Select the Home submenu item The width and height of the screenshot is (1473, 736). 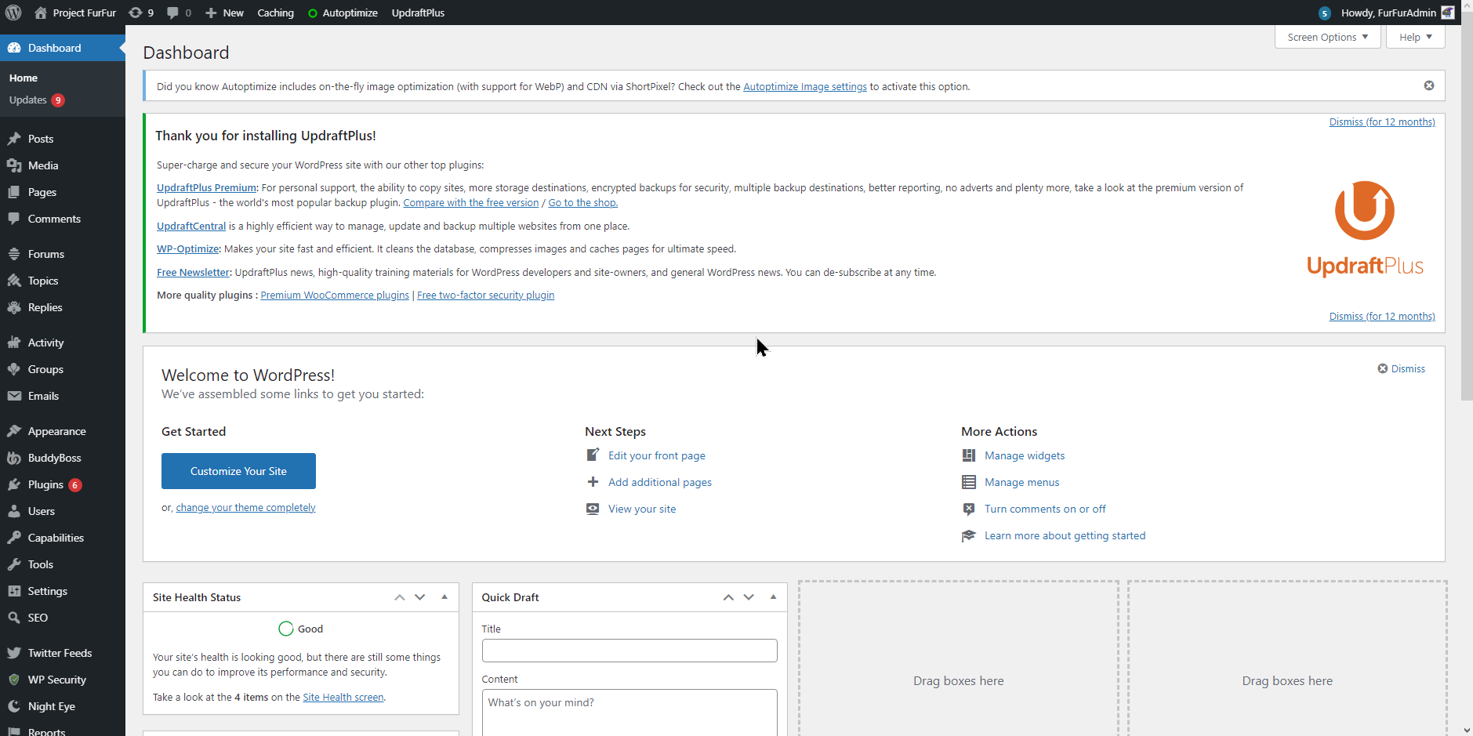pos(24,78)
